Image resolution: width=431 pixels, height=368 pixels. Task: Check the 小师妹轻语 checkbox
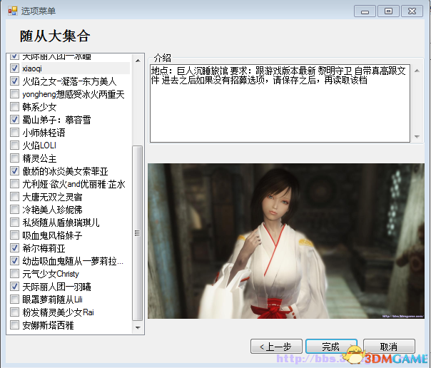click(14, 133)
